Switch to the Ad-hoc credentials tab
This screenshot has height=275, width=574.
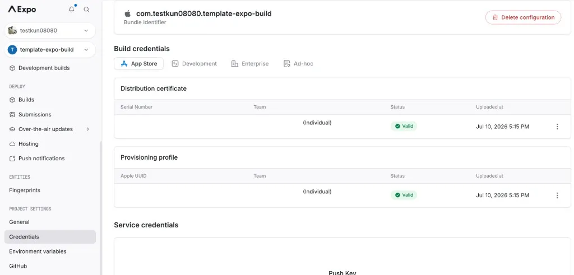(298, 64)
